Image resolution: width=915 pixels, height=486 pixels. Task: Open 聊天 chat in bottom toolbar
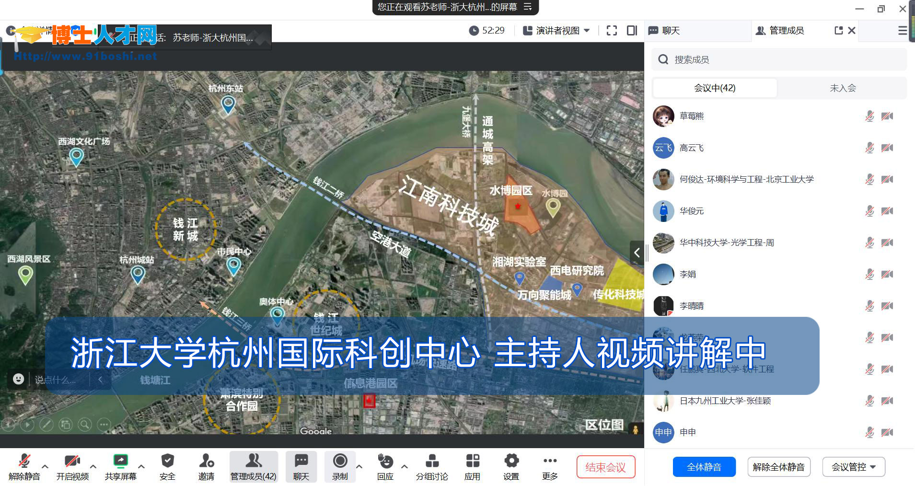(x=301, y=466)
